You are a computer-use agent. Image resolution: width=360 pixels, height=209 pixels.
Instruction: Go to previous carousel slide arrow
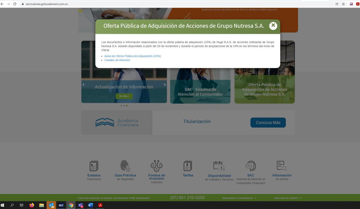pos(83,85)
